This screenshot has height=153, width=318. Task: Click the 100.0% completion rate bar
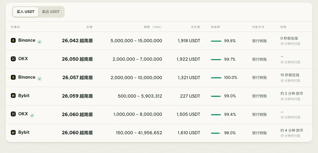pos(216,78)
